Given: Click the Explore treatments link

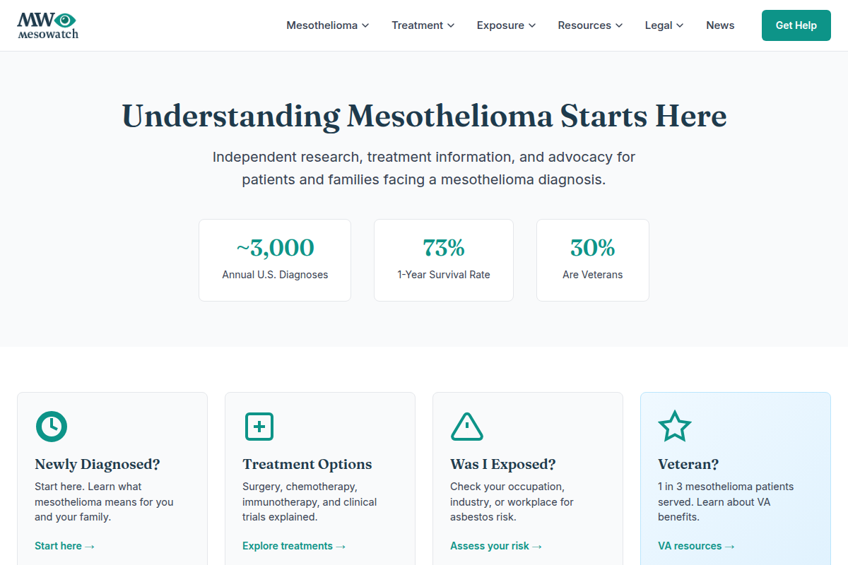Looking at the screenshot, I should pos(294,545).
